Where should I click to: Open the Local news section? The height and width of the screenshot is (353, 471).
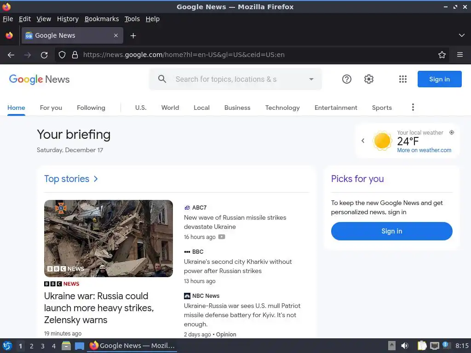click(x=201, y=108)
